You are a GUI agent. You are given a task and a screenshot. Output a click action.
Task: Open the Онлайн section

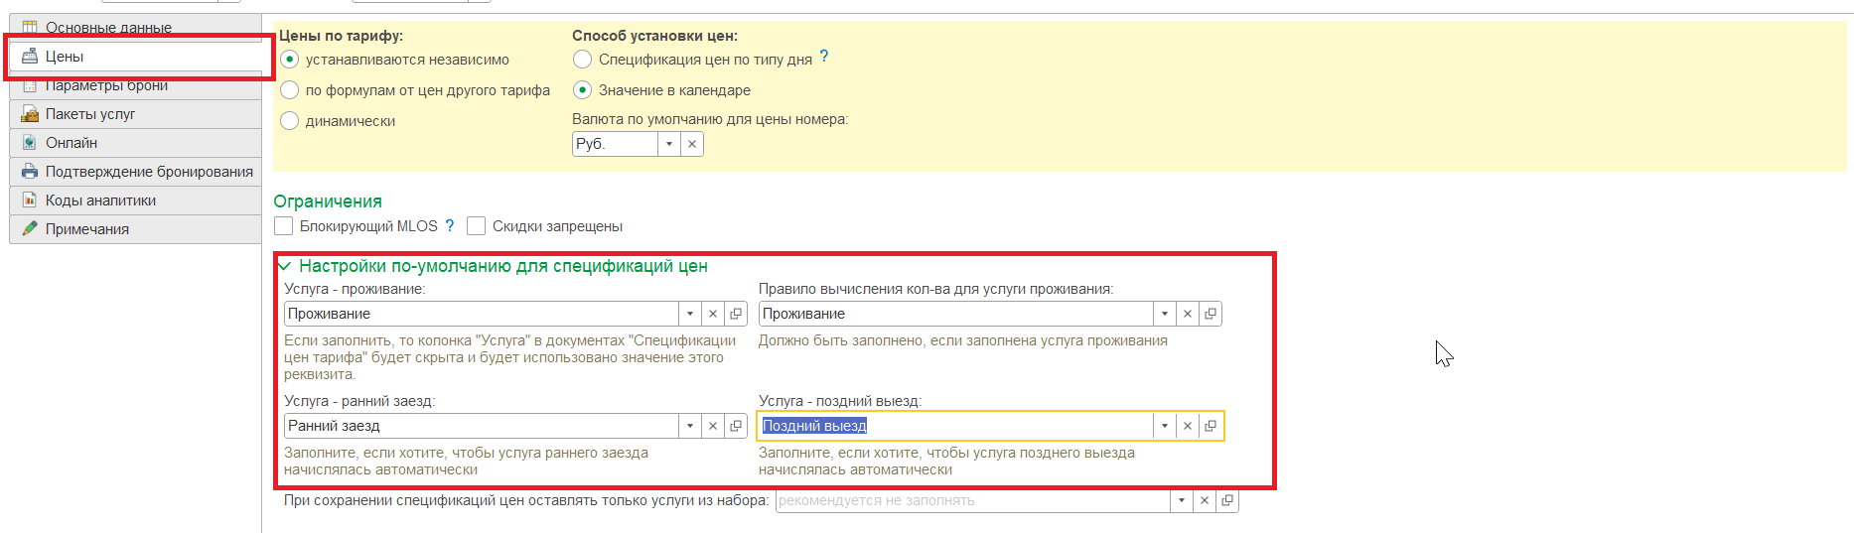point(135,143)
